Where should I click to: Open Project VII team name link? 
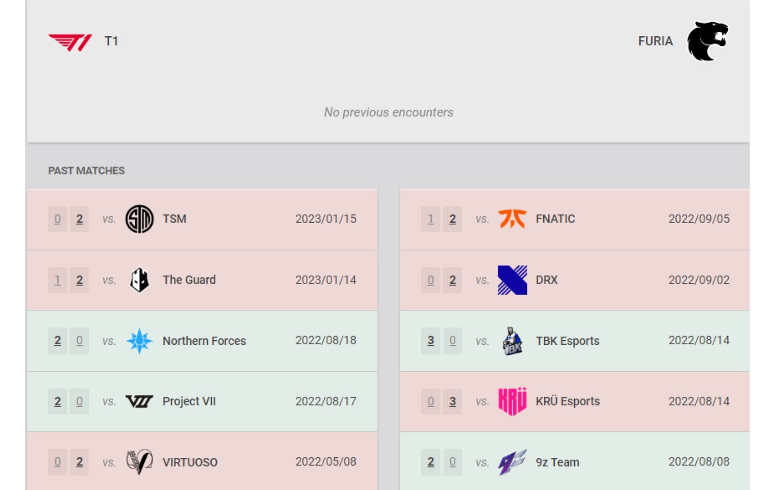(x=189, y=401)
